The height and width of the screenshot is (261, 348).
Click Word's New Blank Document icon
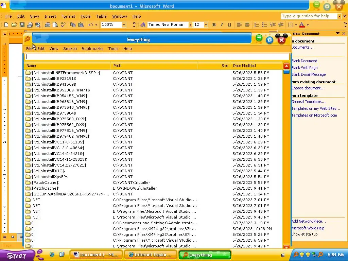6,24
